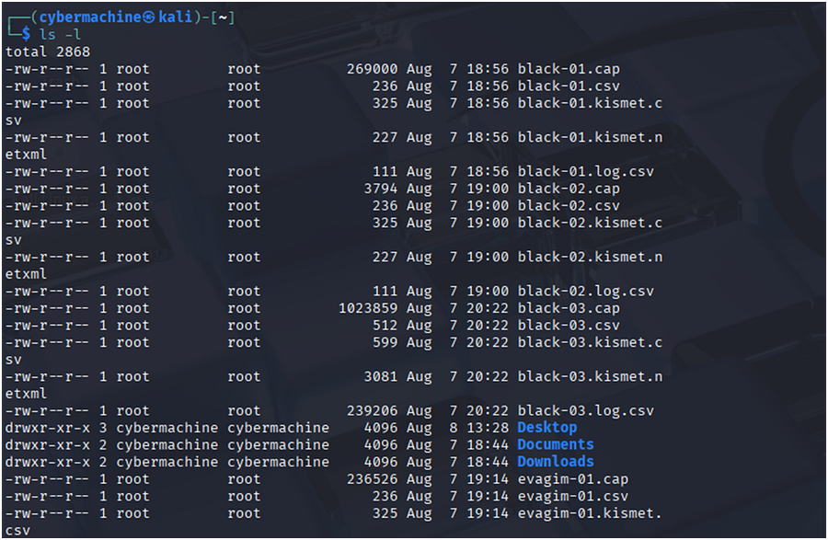Image resolution: width=828 pixels, height=540 pixels.
Task: Click the total 2868 line
Action: pyautogui.click(x=48, y=52)
